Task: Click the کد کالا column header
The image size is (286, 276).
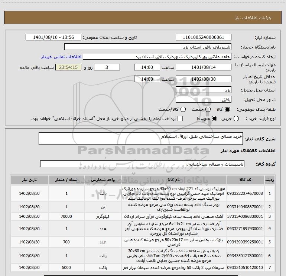Action: coord(245,180)
